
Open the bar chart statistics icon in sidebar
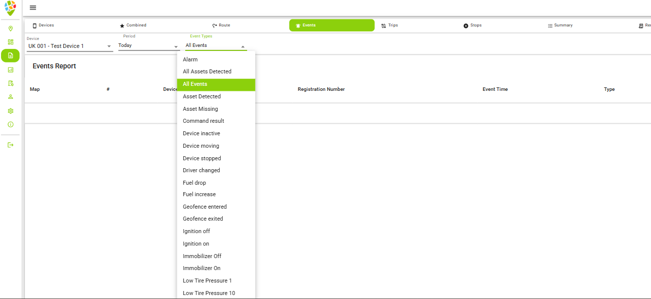pyautogui.click(x=10, y=70)
